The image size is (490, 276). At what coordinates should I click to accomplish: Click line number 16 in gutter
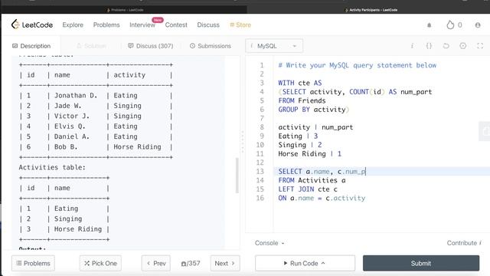coord(260,198)
